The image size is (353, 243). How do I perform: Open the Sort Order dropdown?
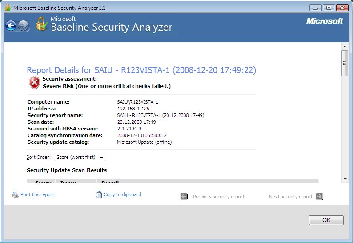coord(80,157)
